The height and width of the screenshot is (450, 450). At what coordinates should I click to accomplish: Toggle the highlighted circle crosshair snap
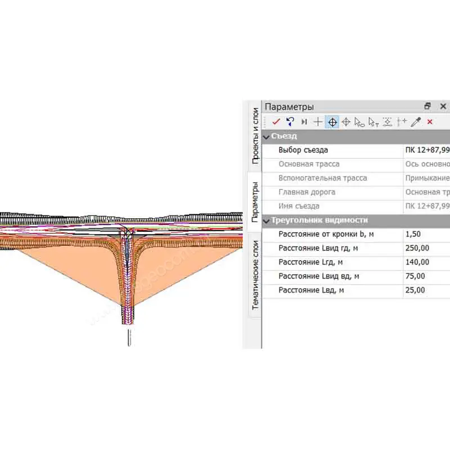pos(332,121)
